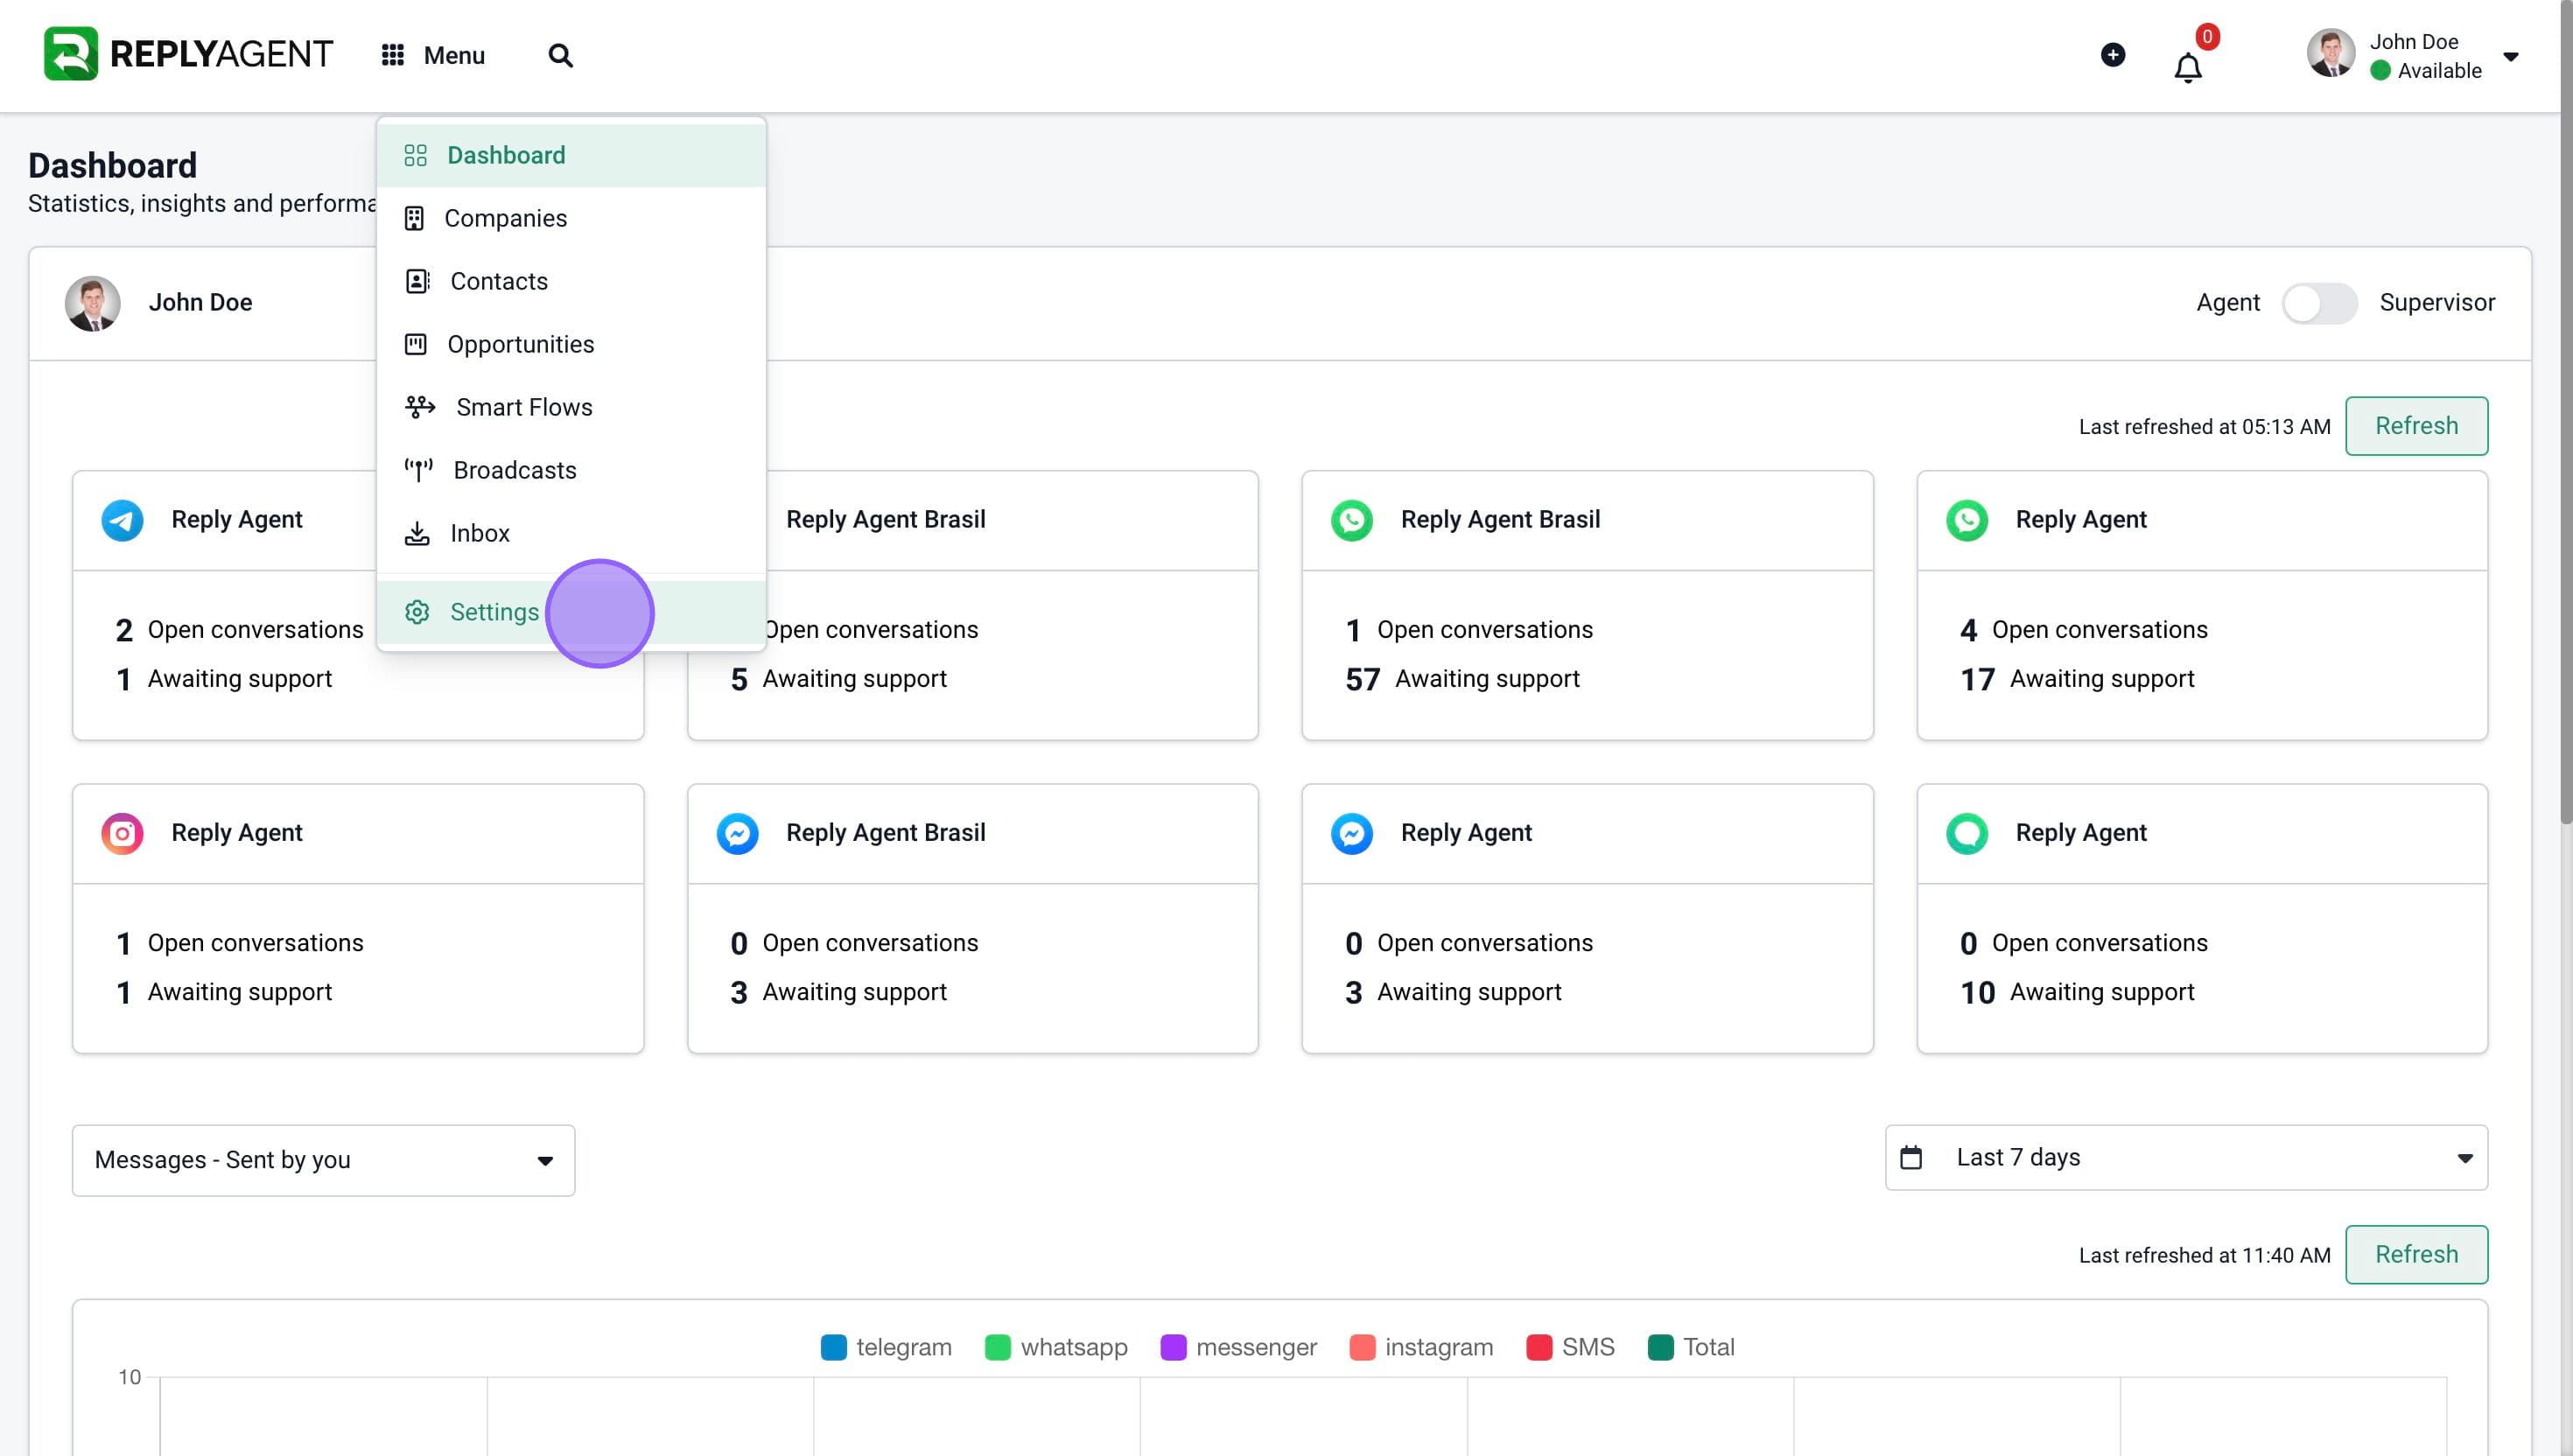Click WhatsApp icon on Reply Agent card with 17 awaiting

(1967, 520)
